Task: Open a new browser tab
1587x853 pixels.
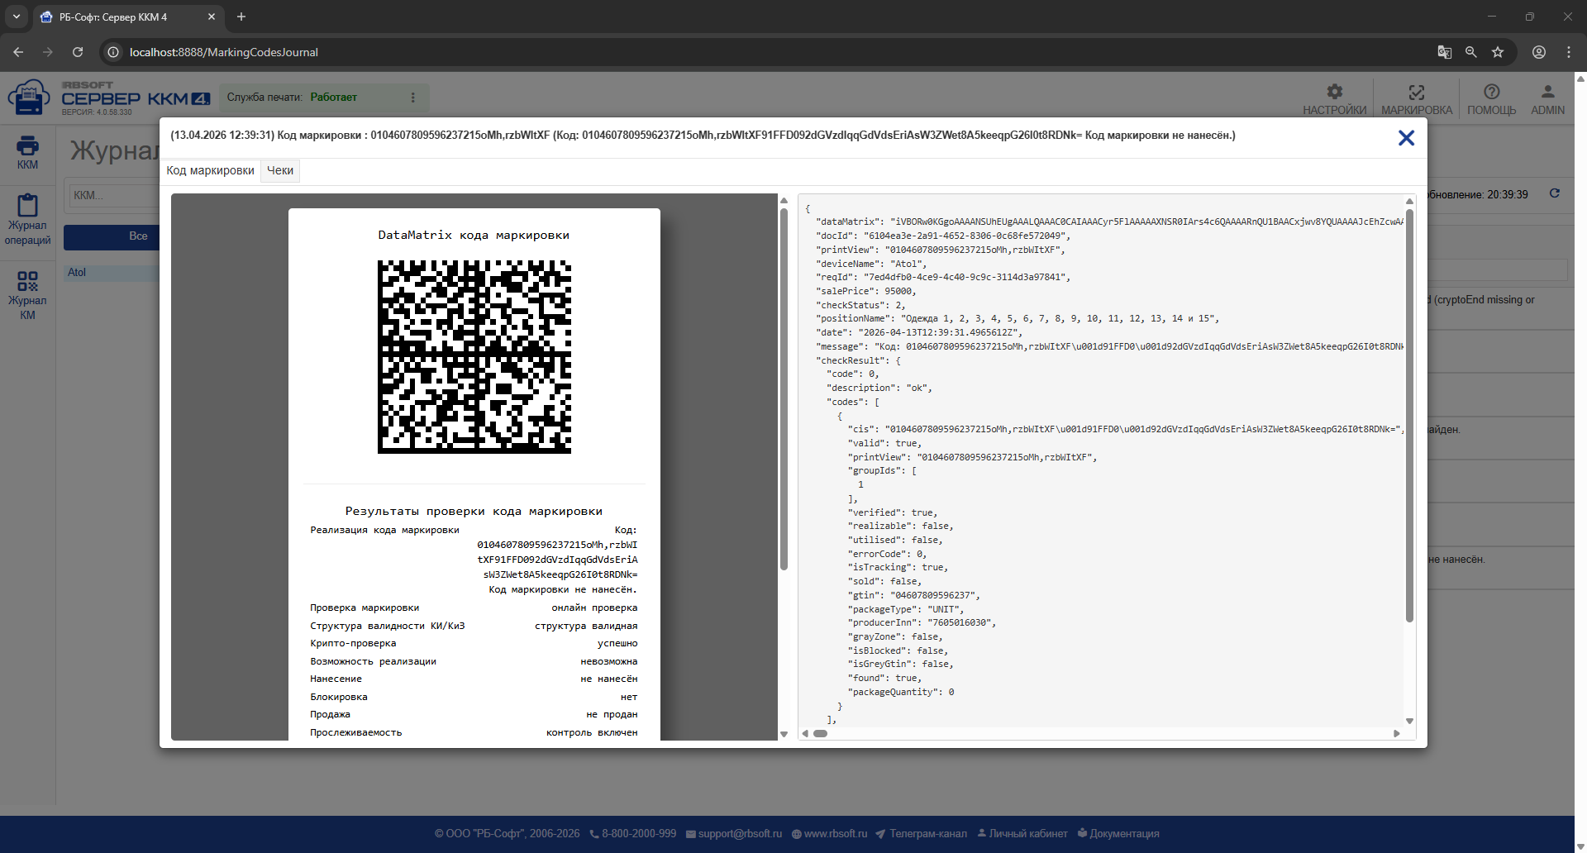Action: click(241, 17)
